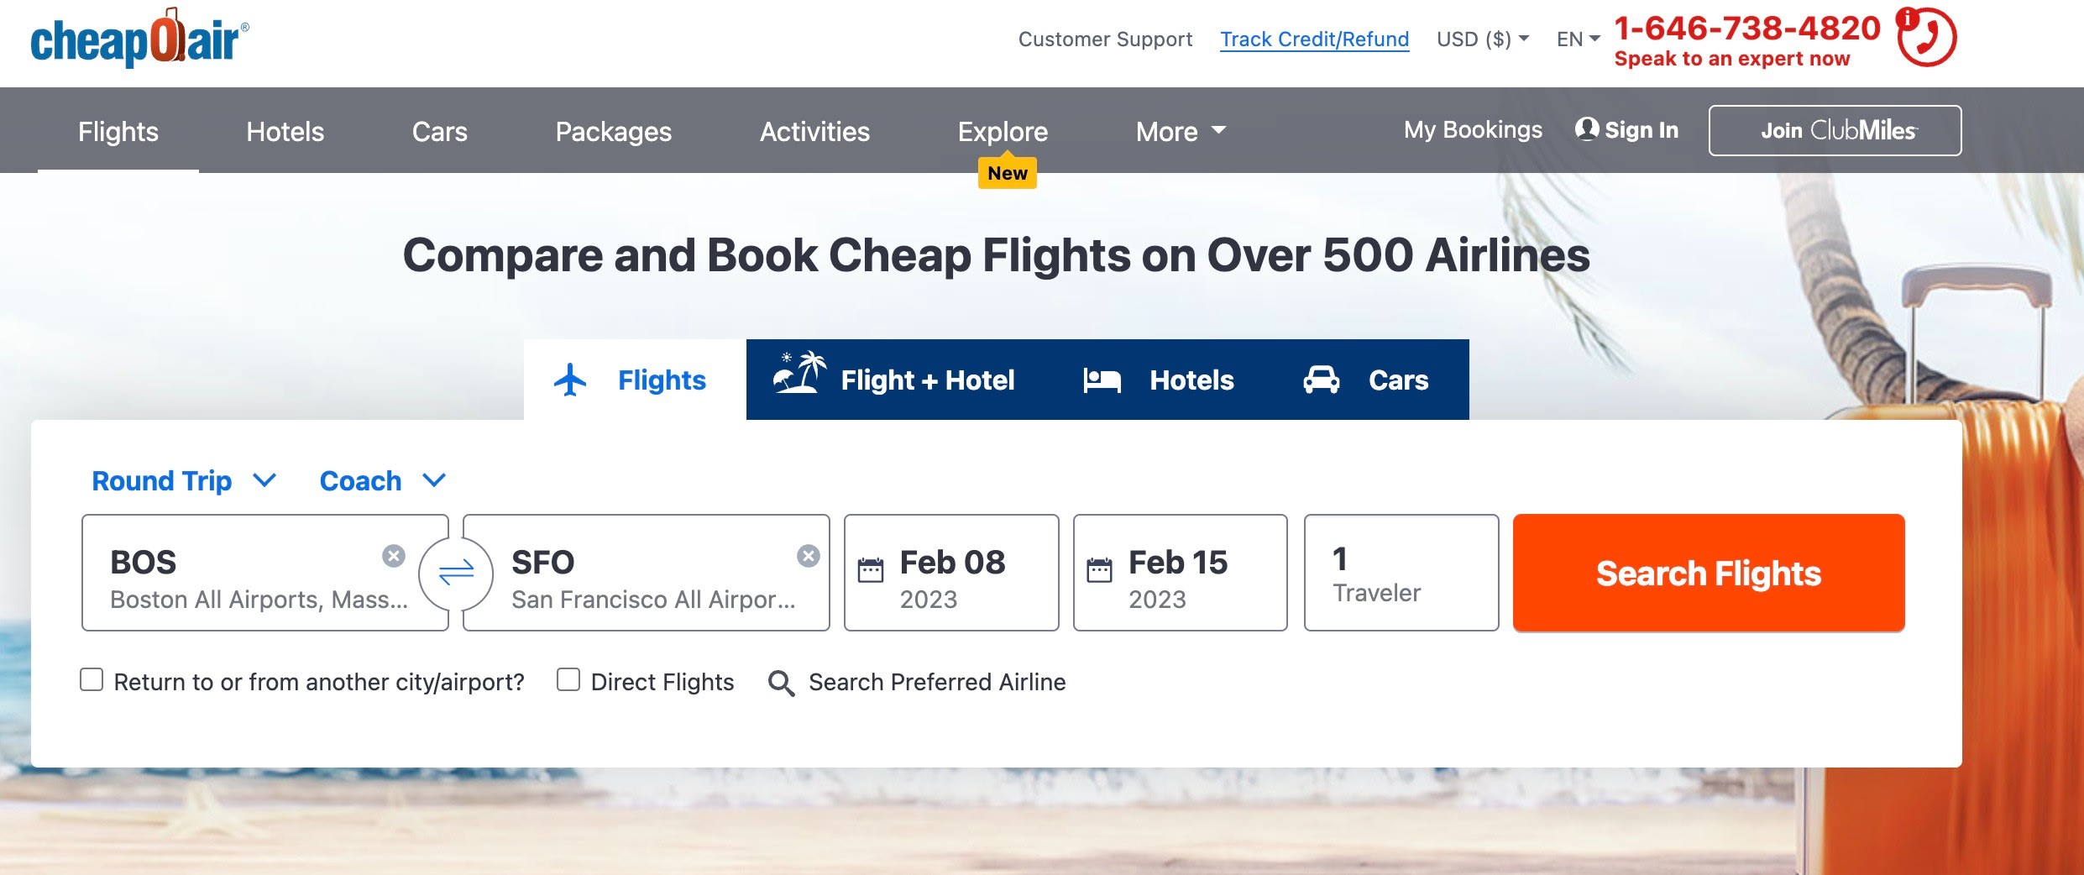
Task: Click the Feb 08 departure calendar icon
Action: pos(870,570)
